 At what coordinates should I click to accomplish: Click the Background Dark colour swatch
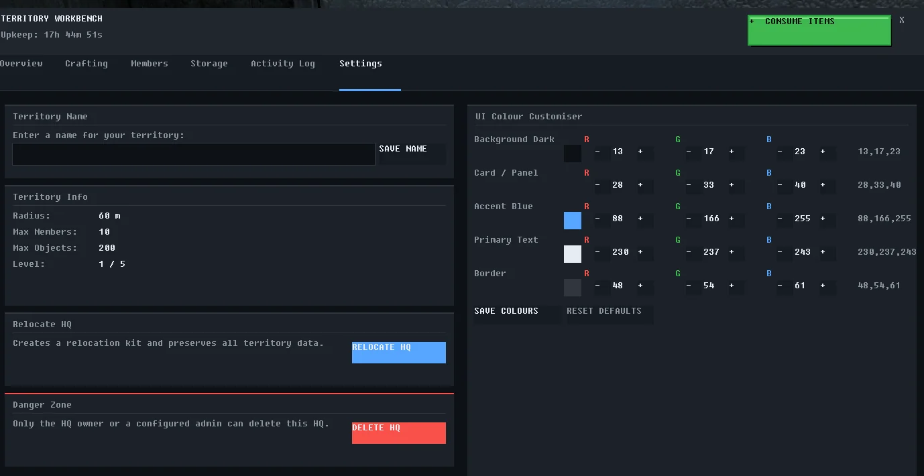[573, 154]
